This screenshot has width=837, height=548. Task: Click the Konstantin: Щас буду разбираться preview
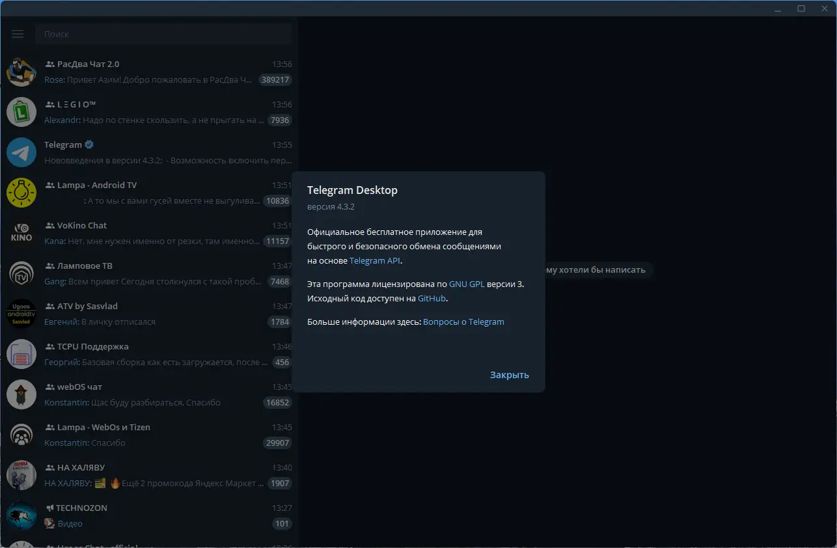coord(132,402)
